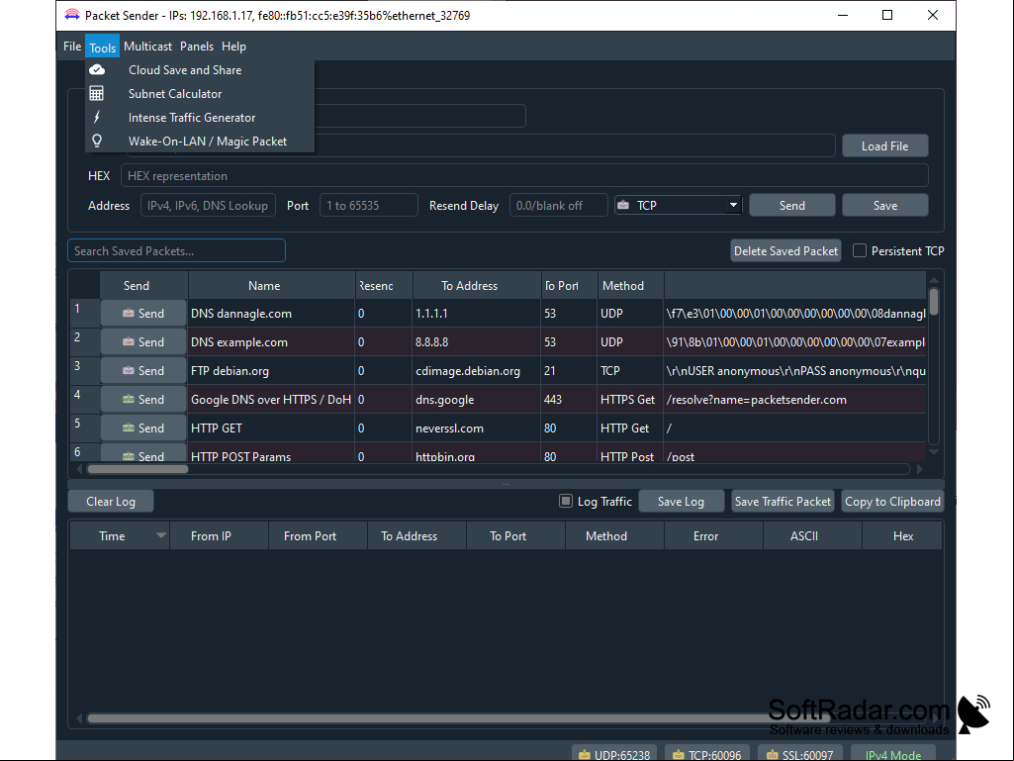Click the Resend Delay input field

point(558,206)
